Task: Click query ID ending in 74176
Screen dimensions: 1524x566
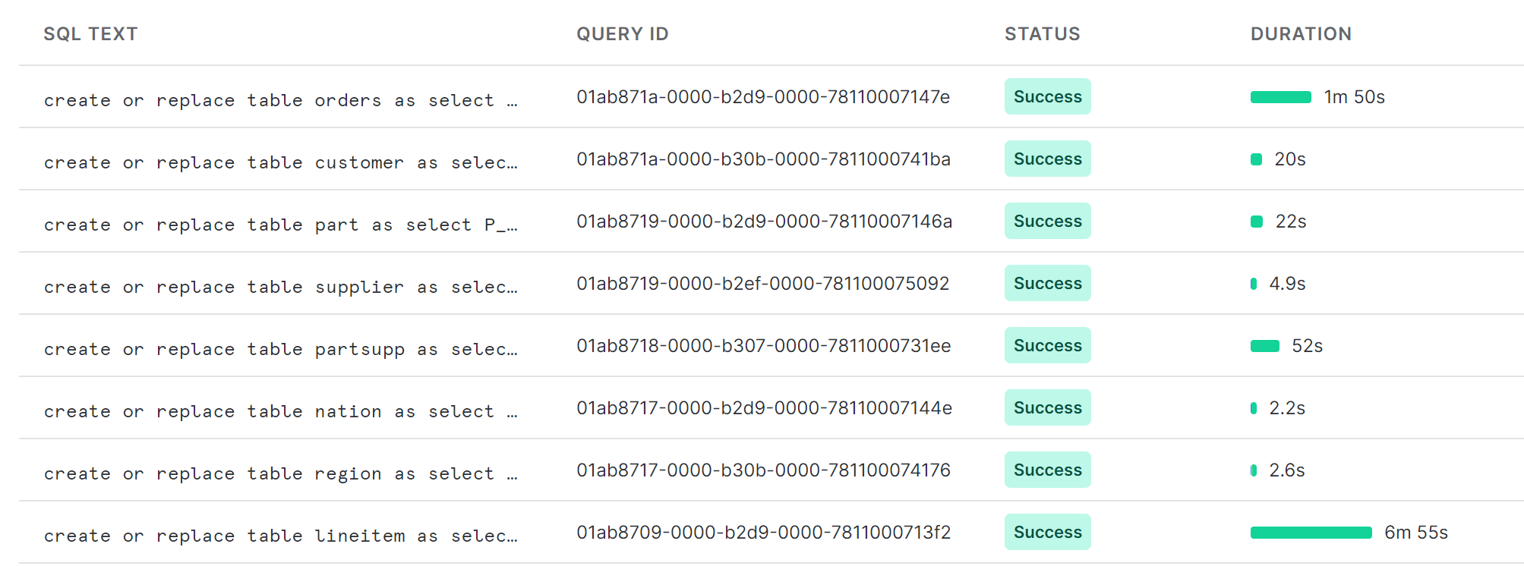Action: pyautogui.click(x=762, y=470)
